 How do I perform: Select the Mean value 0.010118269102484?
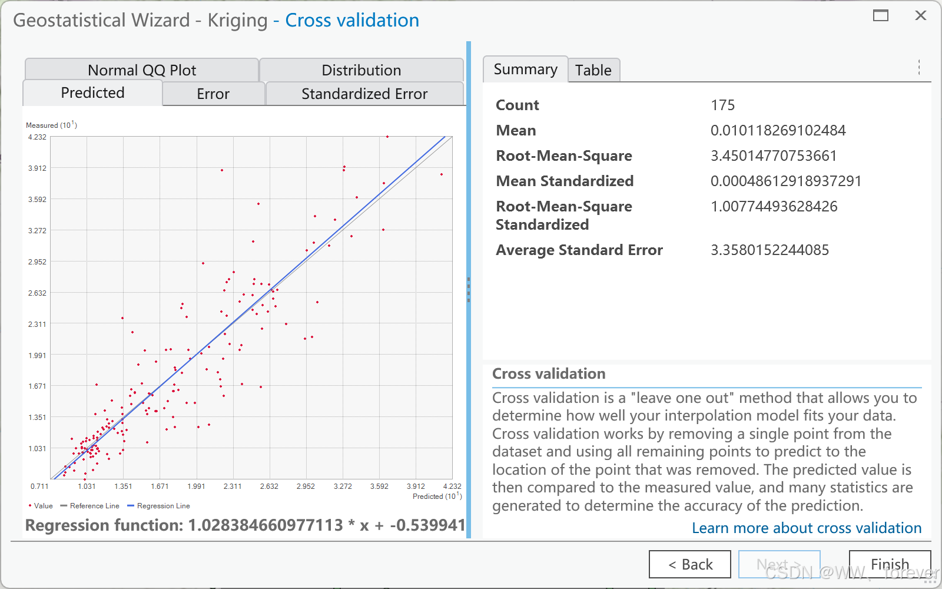778,130
